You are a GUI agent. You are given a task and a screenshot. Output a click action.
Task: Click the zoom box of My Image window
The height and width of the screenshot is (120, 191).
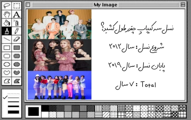pyautogui.click(x=183, y=5)
